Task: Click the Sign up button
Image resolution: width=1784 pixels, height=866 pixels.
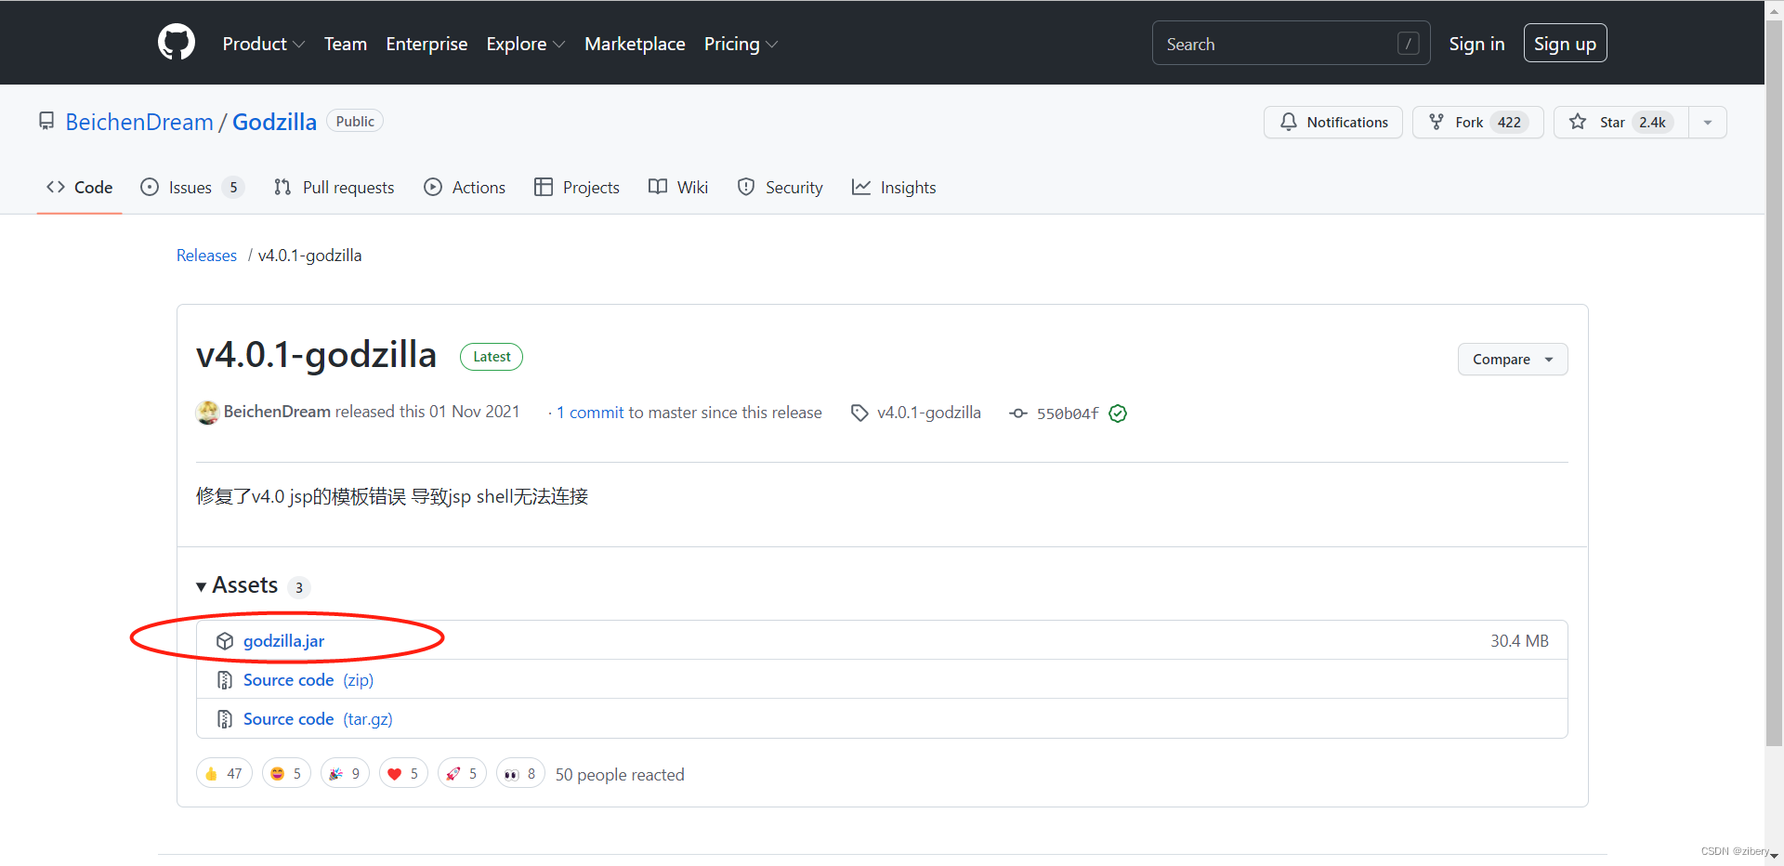Action: click(1565, 44)
